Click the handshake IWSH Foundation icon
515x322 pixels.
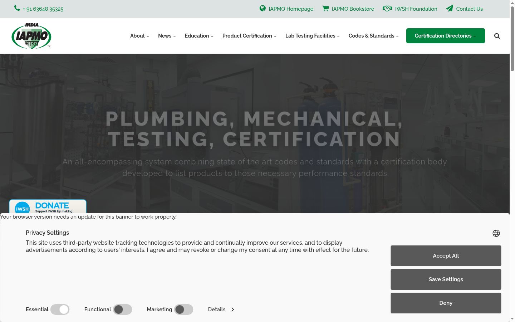pos(387,8)
